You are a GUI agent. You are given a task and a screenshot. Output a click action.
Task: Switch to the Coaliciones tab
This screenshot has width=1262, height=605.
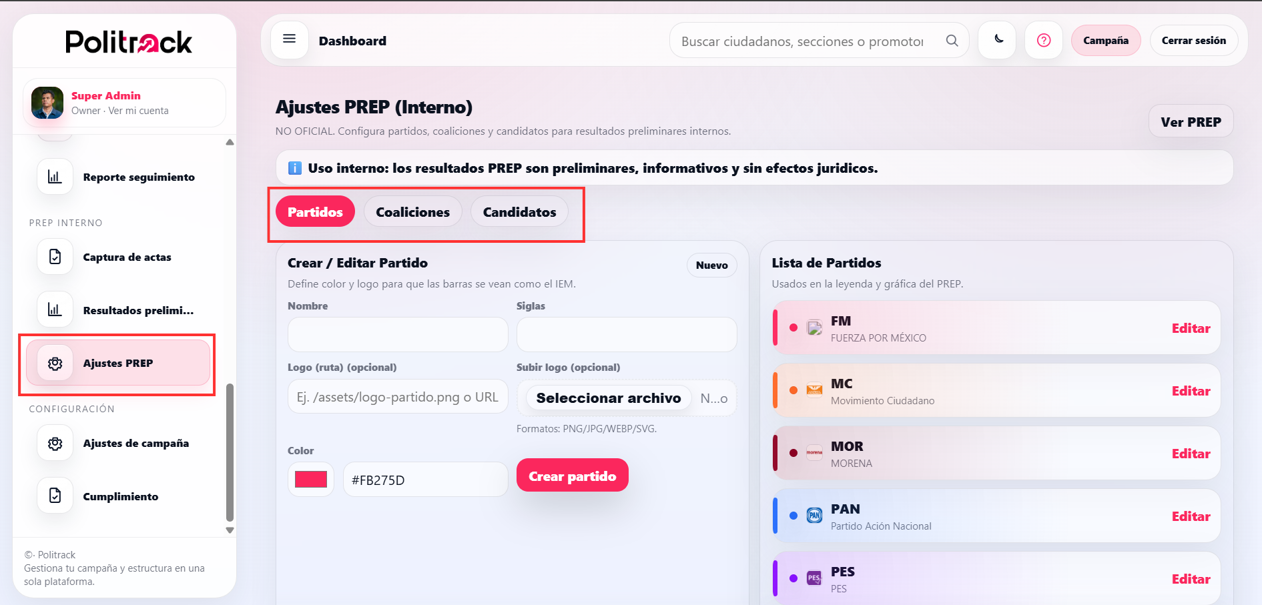coord(412,211)
